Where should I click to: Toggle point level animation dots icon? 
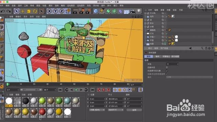[134, 90]
